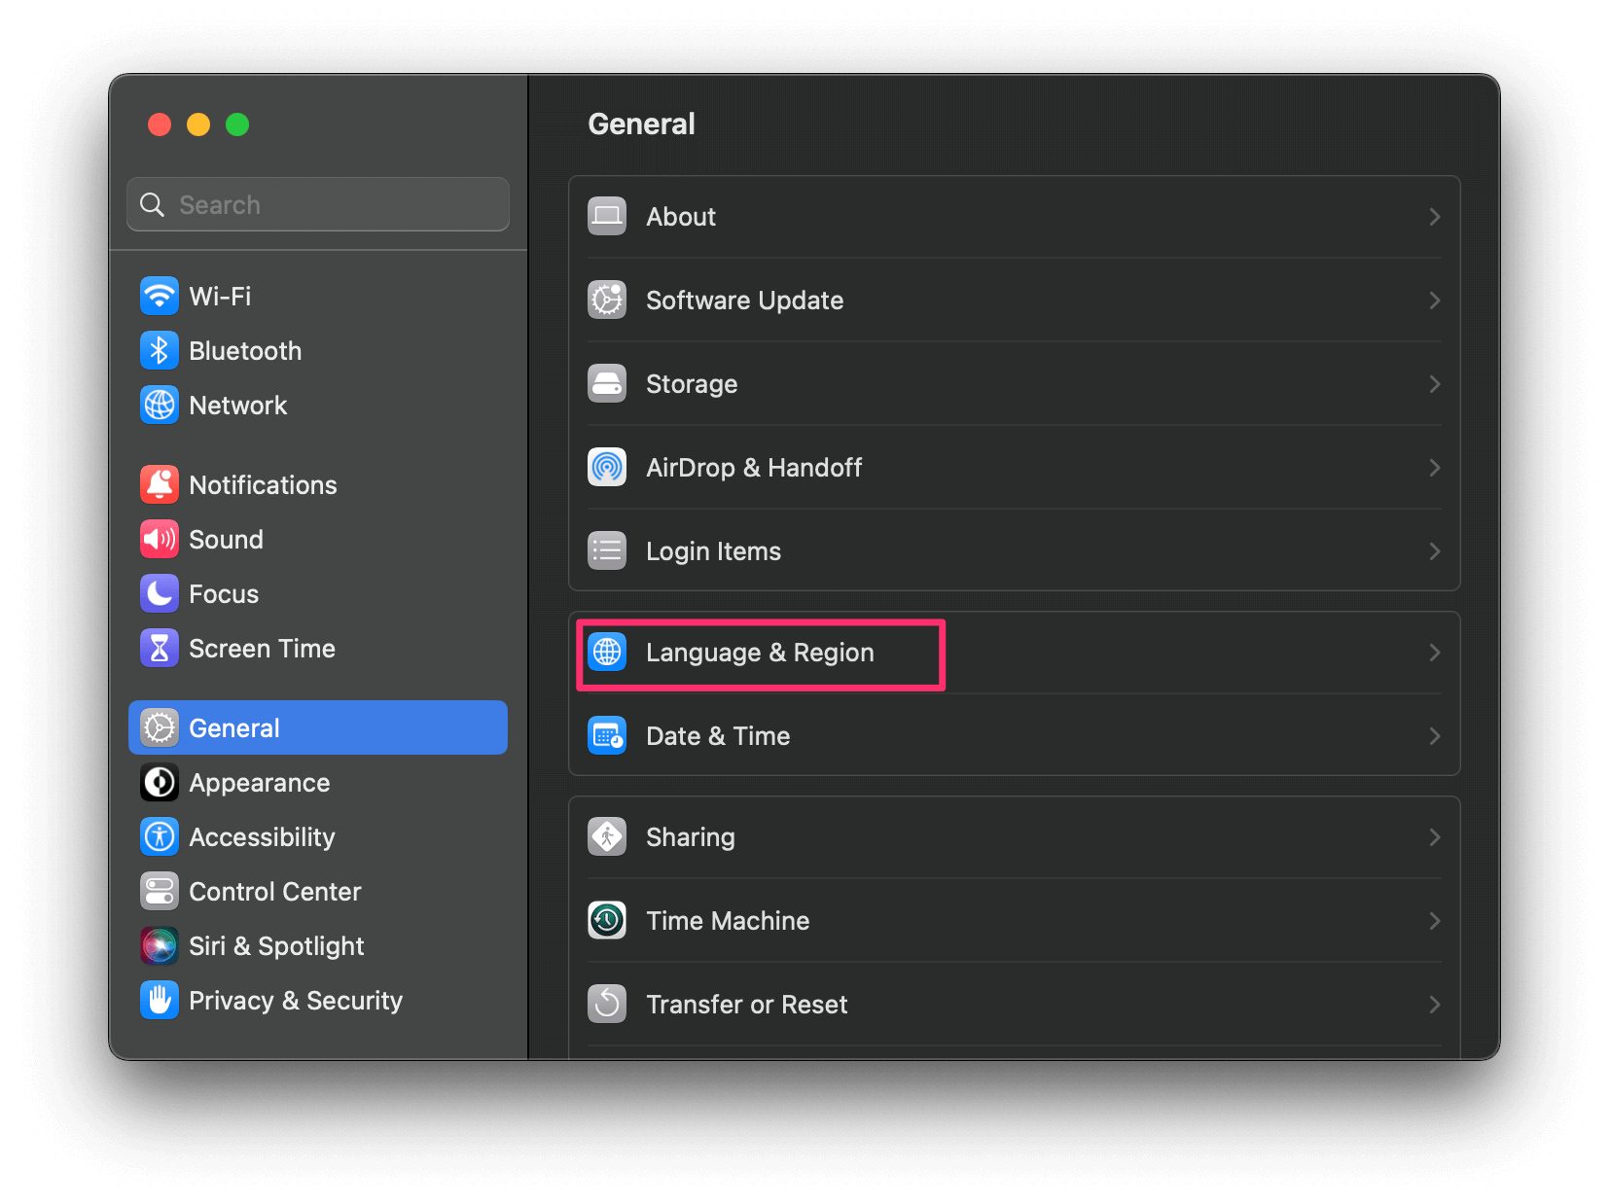This screenshot has height=1204, width=1609.
Task: Open Time Machine label text
Action: pyautogui.click(x=728, y=920)
